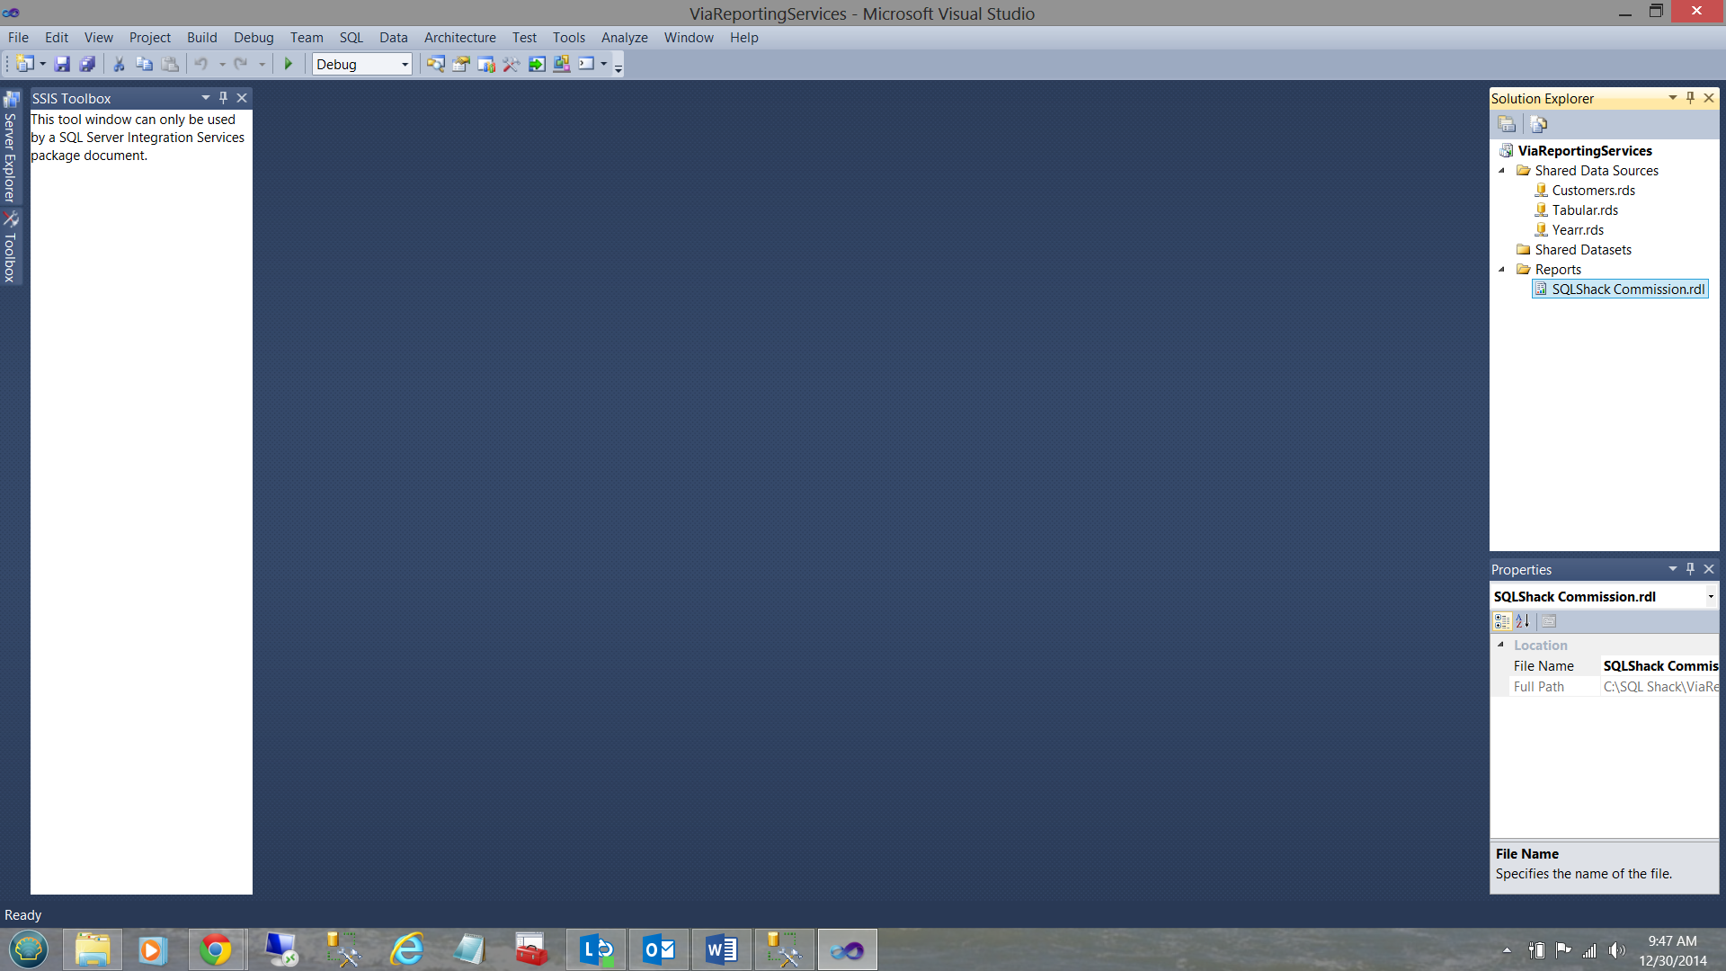This screenshot has width=1726, height=971.
Task: Click the File Name property value field
Action: coord(1659,666)
